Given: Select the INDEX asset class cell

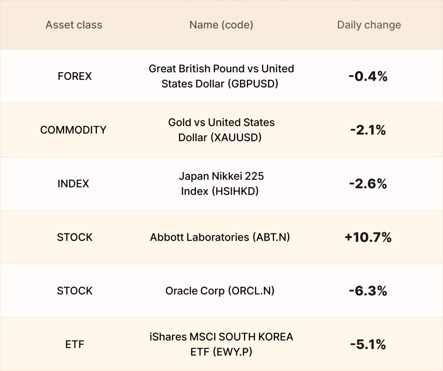Looking at the screenshot, I should [x=73, y=184].
